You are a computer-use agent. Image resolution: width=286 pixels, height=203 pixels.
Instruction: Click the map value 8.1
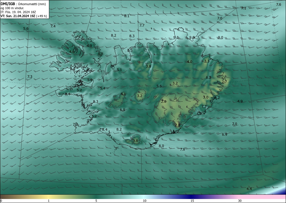point(127,16)
